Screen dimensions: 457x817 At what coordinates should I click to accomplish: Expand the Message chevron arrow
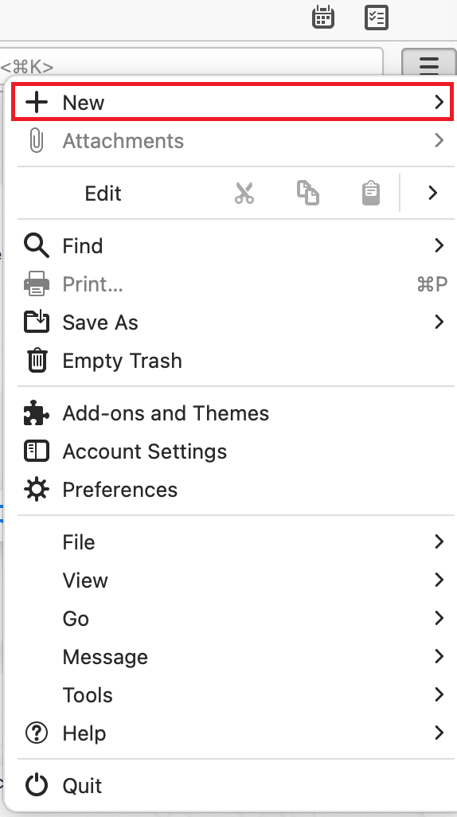439,656
